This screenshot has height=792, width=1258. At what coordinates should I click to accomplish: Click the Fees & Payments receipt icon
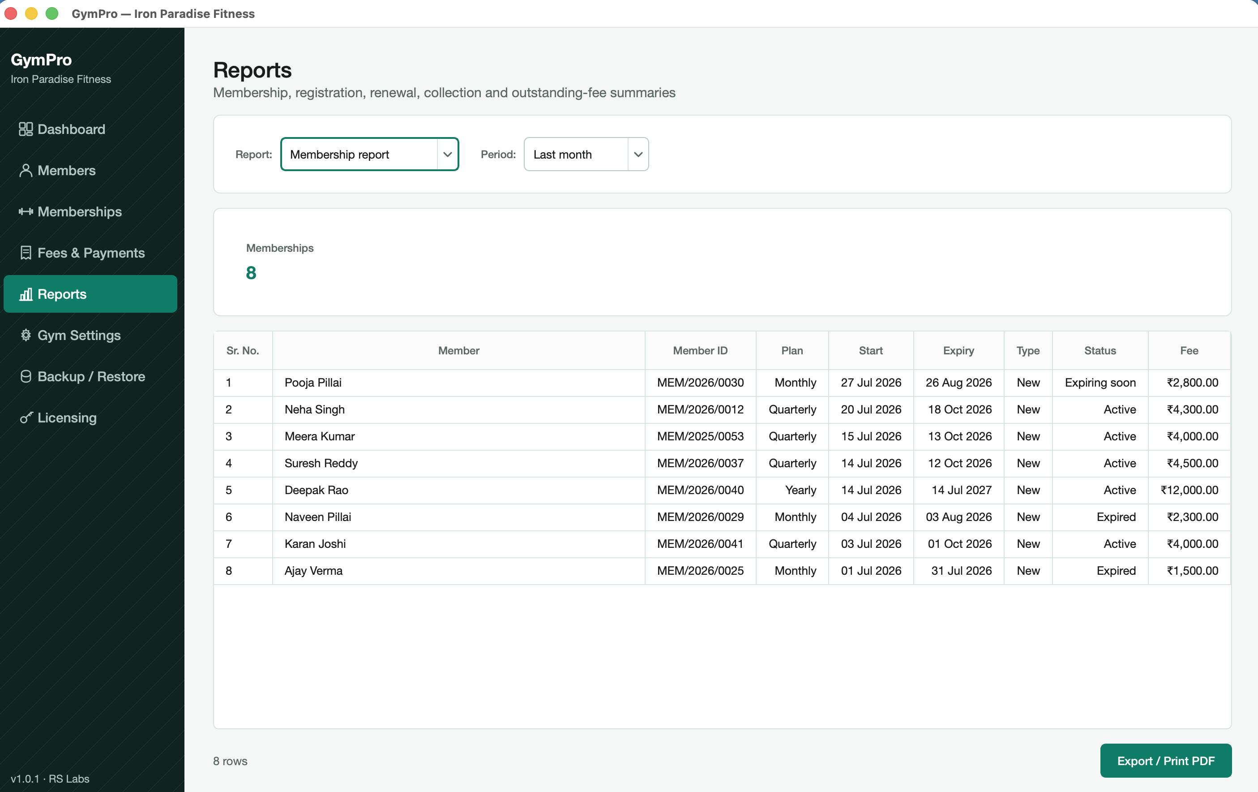click(26, 253)
